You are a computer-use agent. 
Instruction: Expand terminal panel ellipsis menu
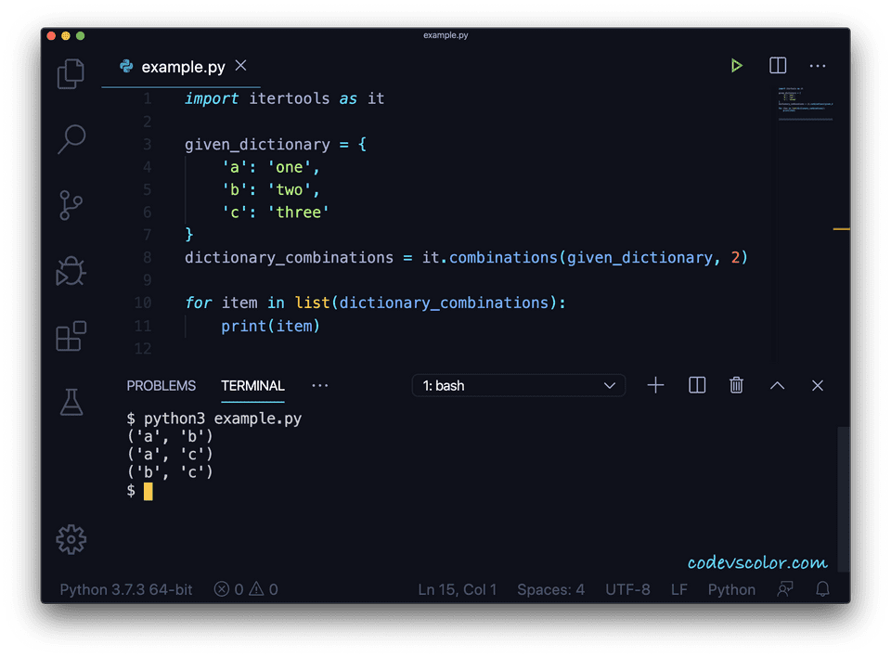coord(319,385)
